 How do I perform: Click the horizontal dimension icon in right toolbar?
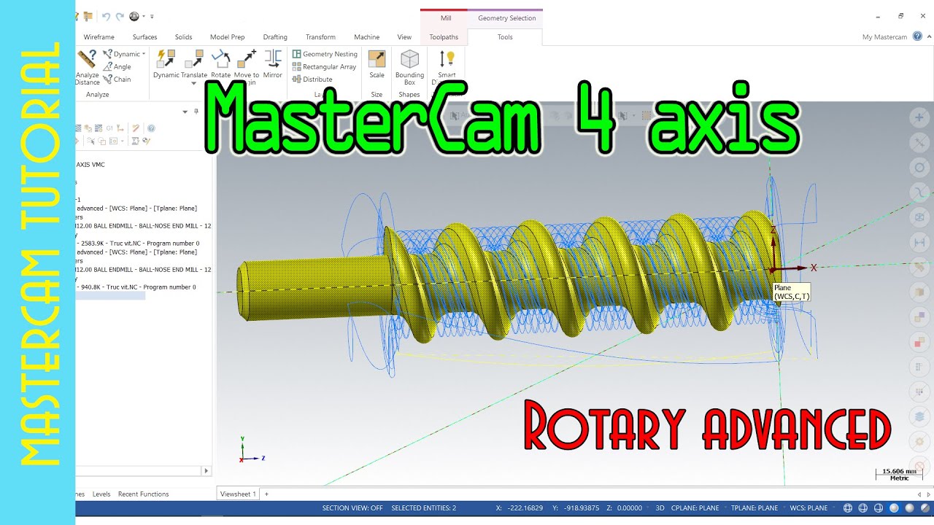click(919, 242)
